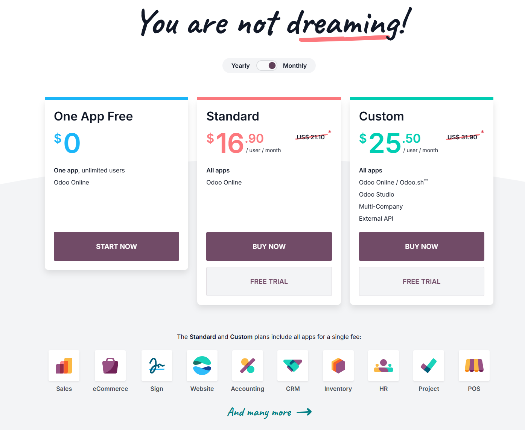
Task: Click the Accounting label under its icon
Action: (248, 389)
